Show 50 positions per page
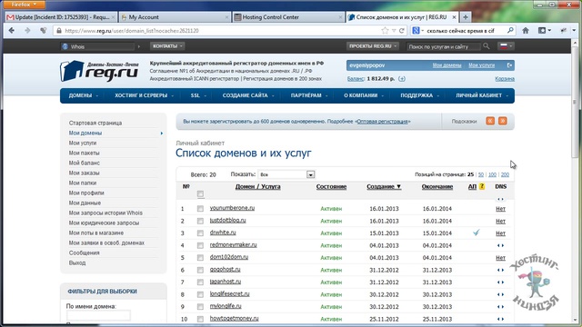 click(x=481, y=174)
